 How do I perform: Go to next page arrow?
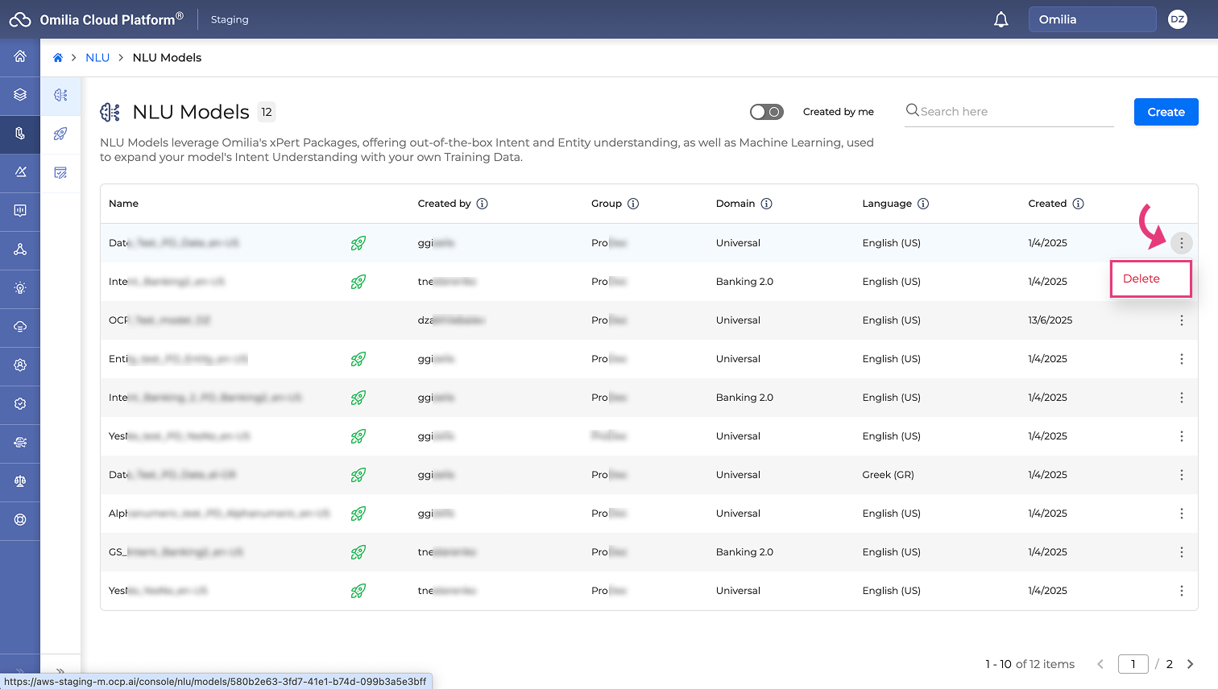point(1190,664)
